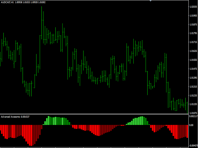Click the last price bar at right edge
198x148 pixels.
[x=187, y=108]
